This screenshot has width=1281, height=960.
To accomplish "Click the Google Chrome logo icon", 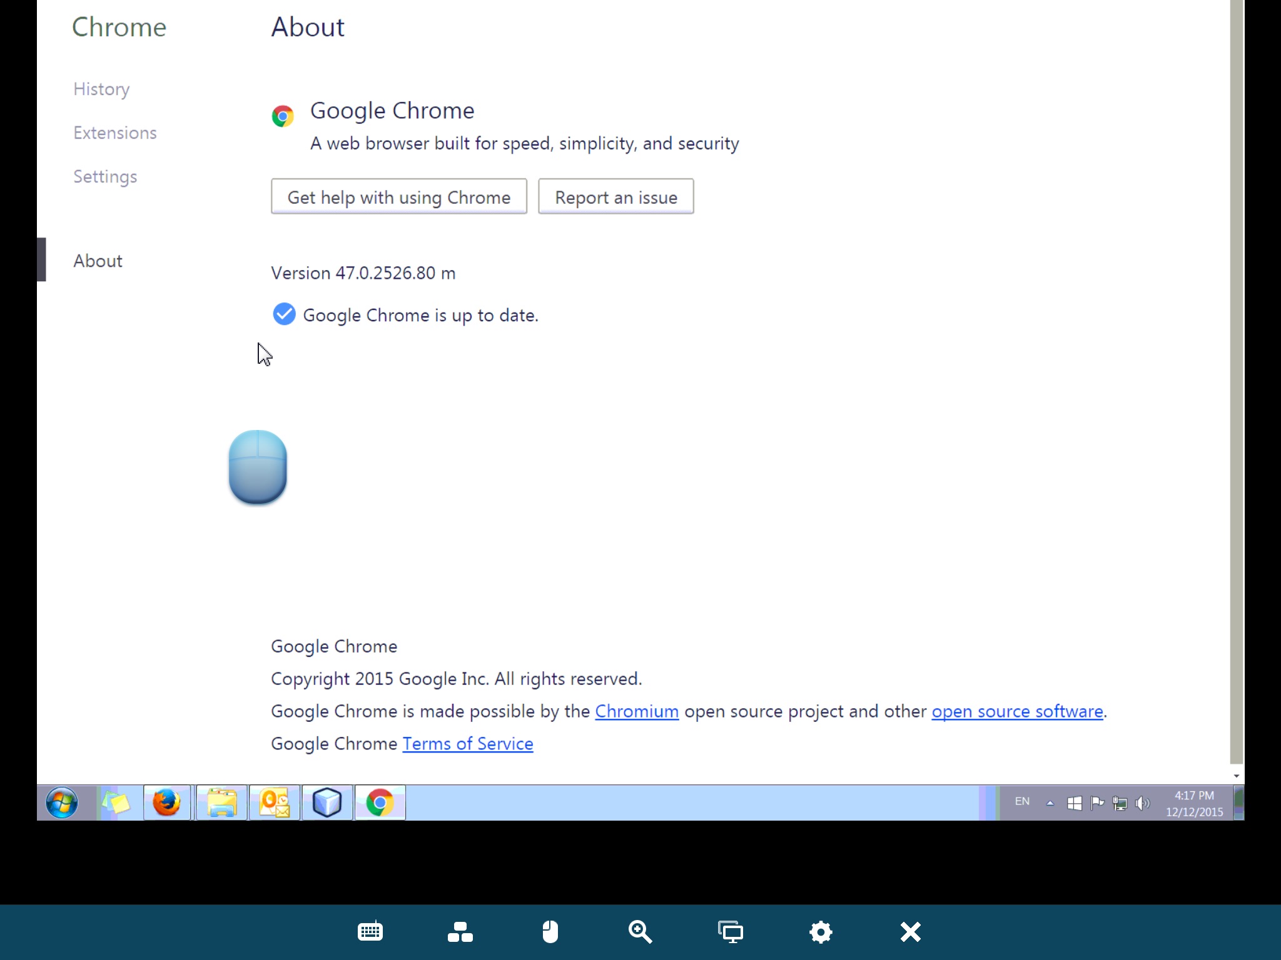I will 283,116.
